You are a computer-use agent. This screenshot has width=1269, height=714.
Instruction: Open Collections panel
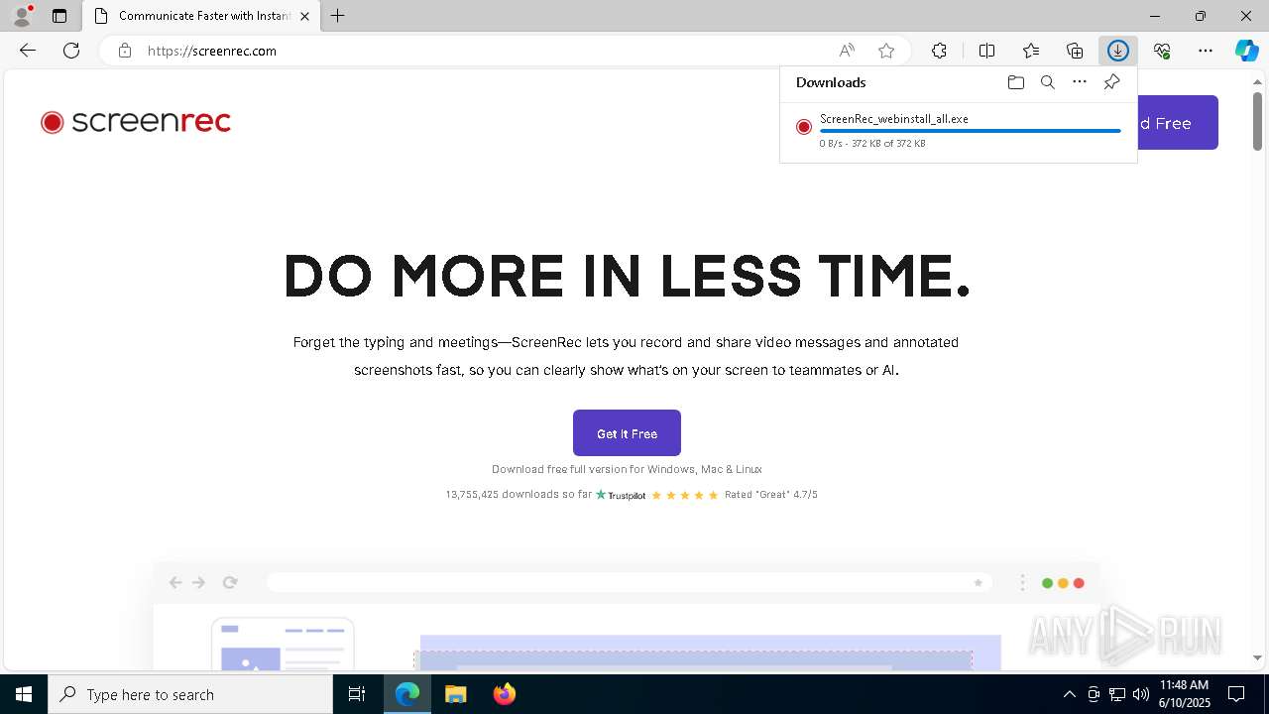(1075, 51)
